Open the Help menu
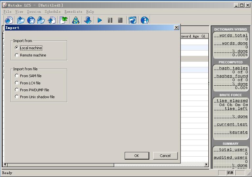This screenshot has height=177, width=252. pos(90,12)
